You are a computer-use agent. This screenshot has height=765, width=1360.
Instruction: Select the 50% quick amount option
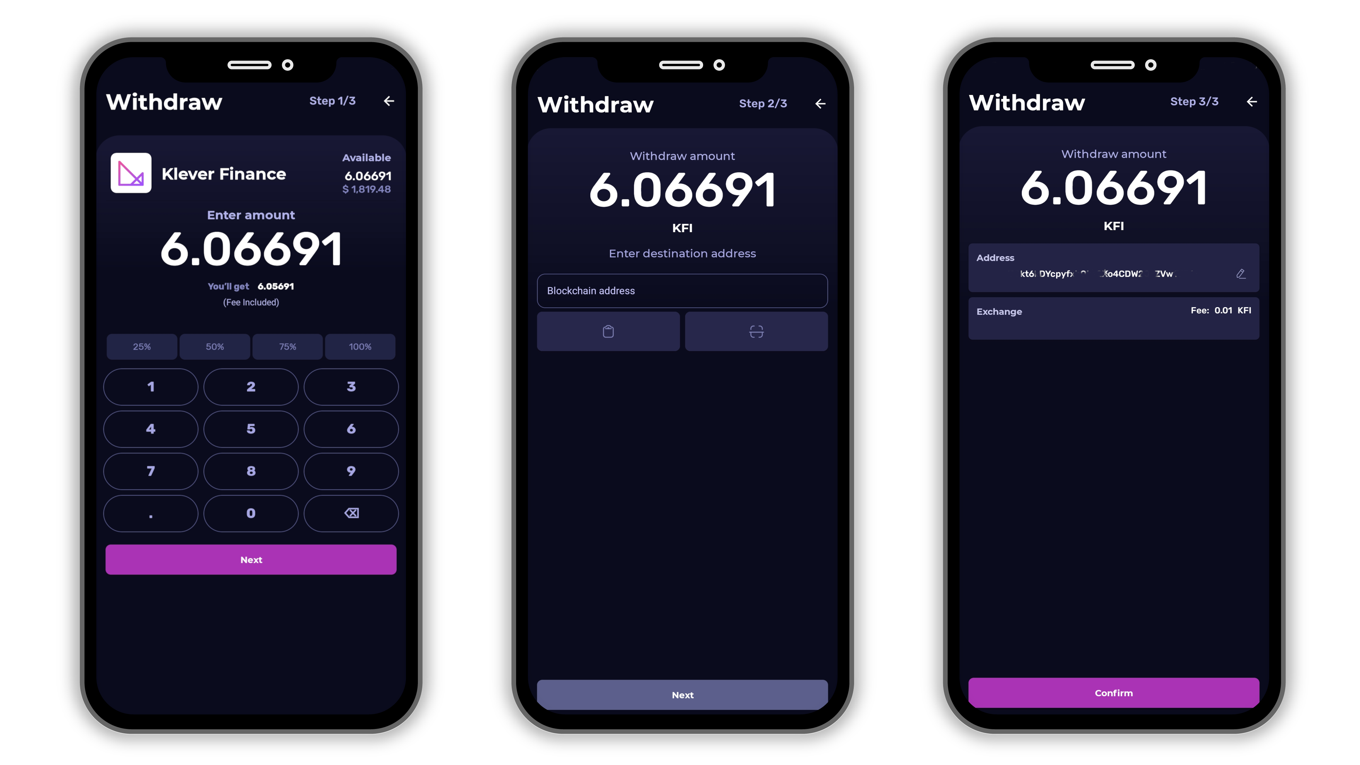tap(215, 346)
